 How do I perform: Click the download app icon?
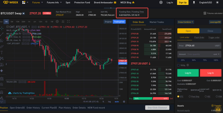194,2
